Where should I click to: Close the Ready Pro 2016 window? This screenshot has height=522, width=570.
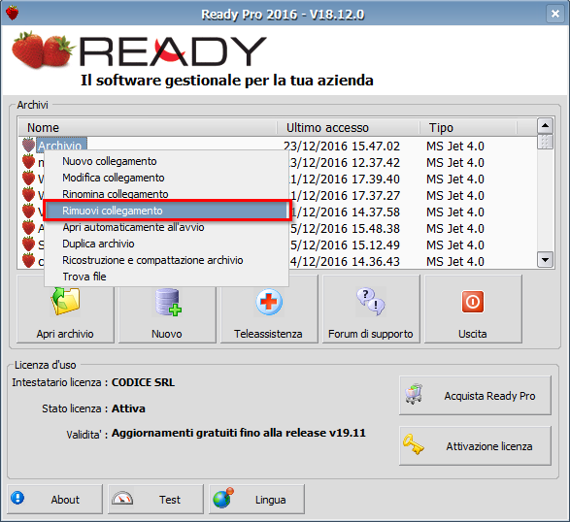pyautogui.click(x=555, y=14)
